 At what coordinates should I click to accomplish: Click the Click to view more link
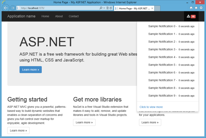point(151,107)
